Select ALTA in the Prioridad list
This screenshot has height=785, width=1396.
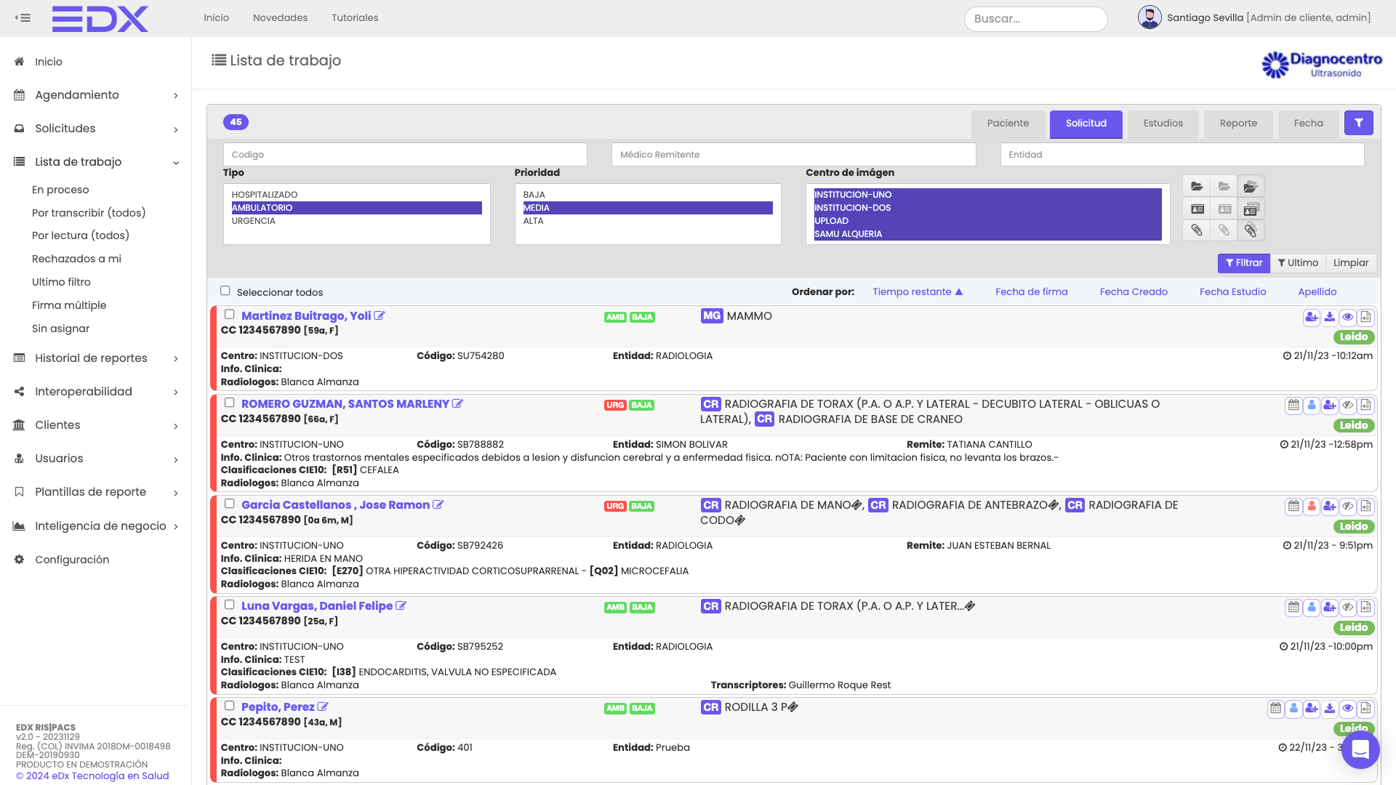click(x=647, y=221)
